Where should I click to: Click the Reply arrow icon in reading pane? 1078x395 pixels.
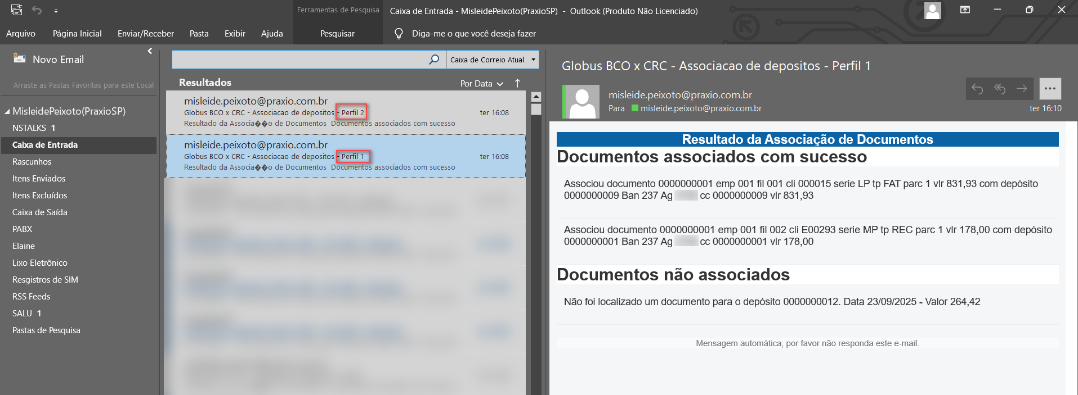pyautogui.click(x=977, y=89)
